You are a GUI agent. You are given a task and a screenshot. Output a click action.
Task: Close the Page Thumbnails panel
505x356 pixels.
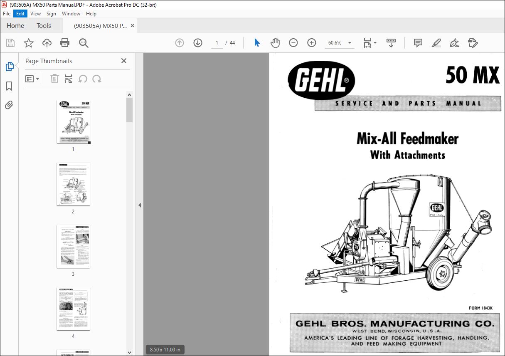click(124, 61)
